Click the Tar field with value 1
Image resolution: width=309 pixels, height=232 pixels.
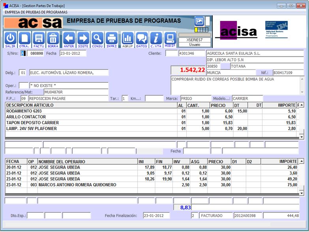pyautogui.click(x=125, y=98)
